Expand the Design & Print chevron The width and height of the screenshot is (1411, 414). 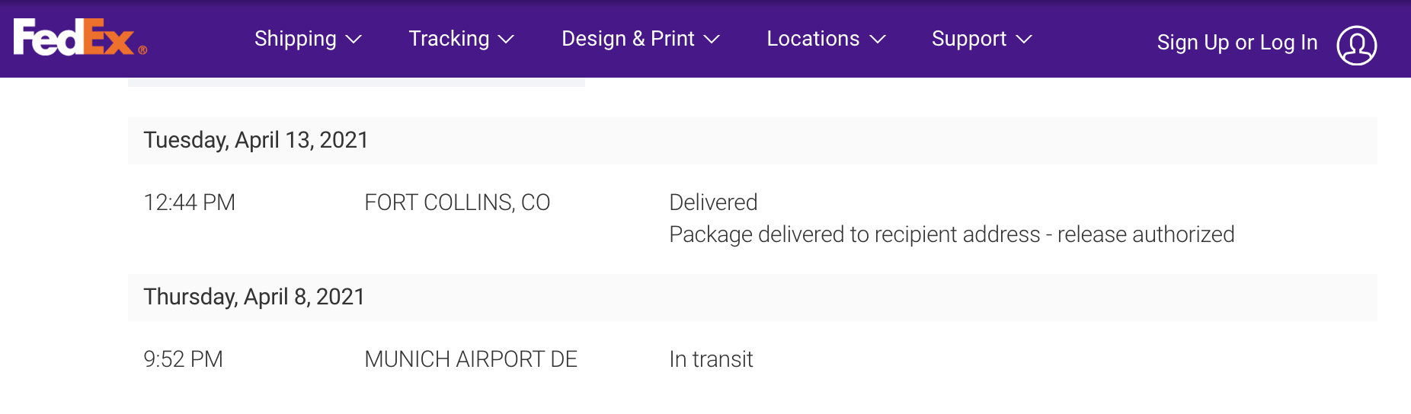coord(712,40)
